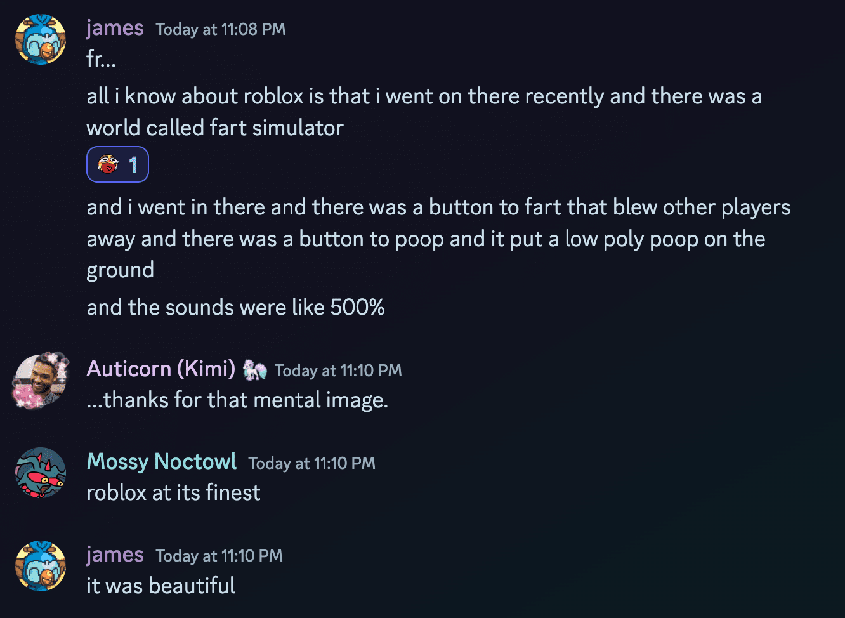This screenshot has height=618, width=845.
Task: Select message 'and the sounds were like 500%'
Action: click(x=235, y=307)
